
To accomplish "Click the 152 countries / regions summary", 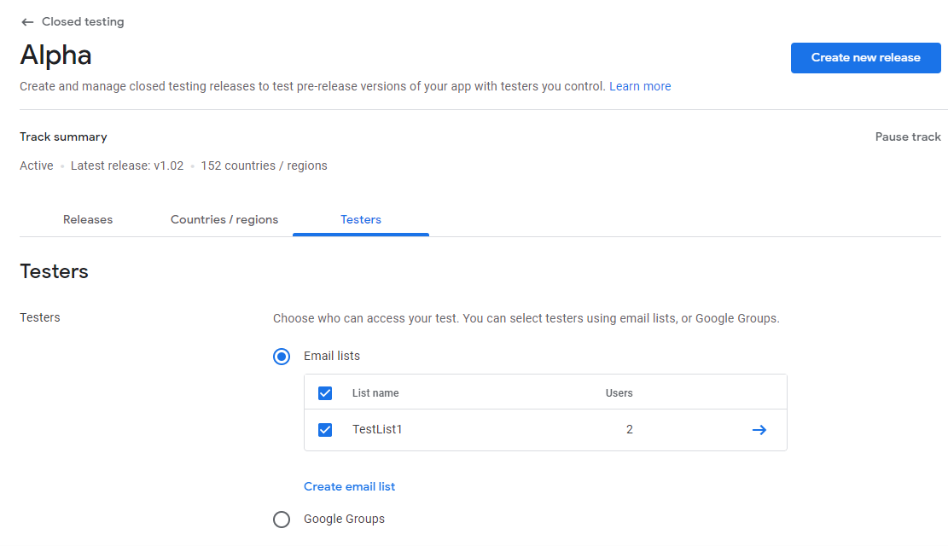I will 264,166.
